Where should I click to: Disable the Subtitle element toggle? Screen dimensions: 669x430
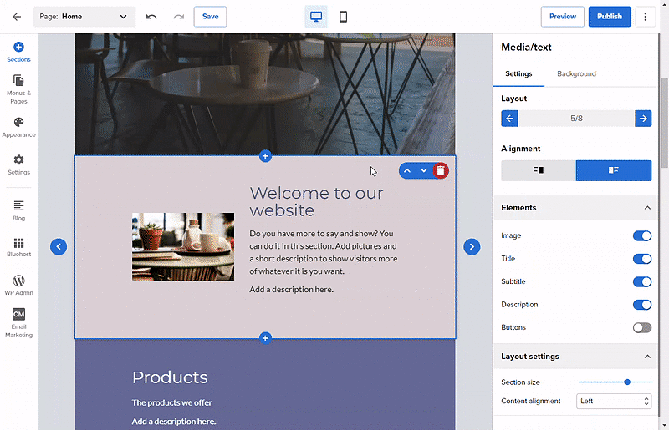641,282
